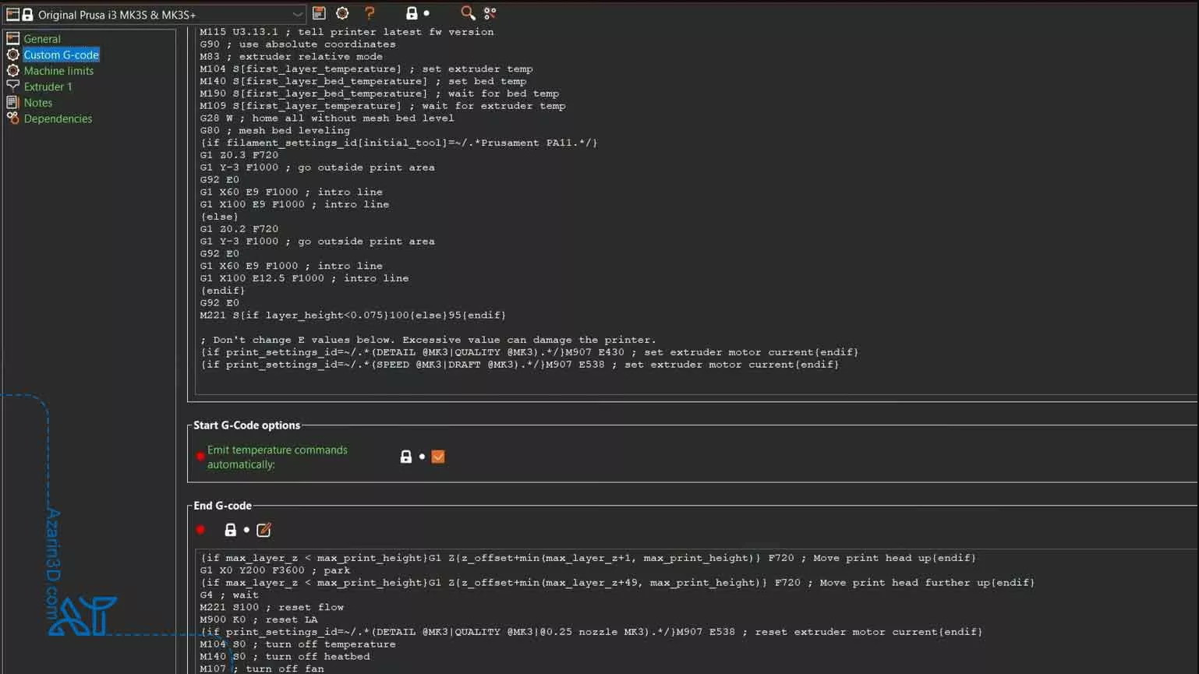Click the Emit temperature commands automatically label

(277, 457)
